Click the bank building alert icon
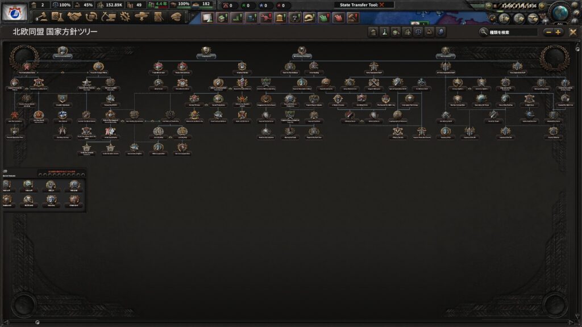 281,18
